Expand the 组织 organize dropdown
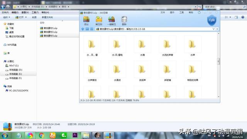Screen dimensions: 247x139 (x=7, y=17)
